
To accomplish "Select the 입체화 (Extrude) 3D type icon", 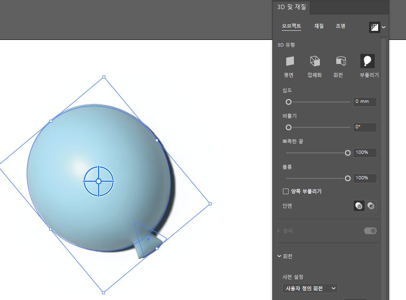I will (x=315, y=62).
